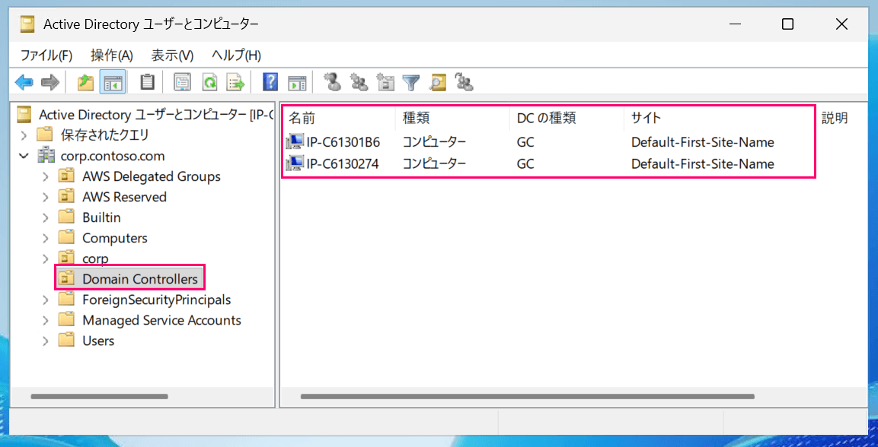
Task: Open Help with the blue question-mark icon
Action: [x=270, y=83]
